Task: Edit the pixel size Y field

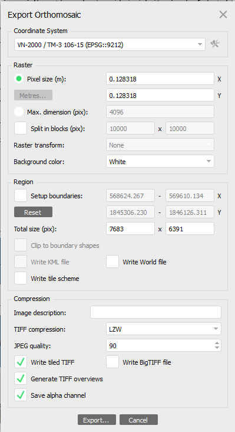Action: (x=160, y=96)
